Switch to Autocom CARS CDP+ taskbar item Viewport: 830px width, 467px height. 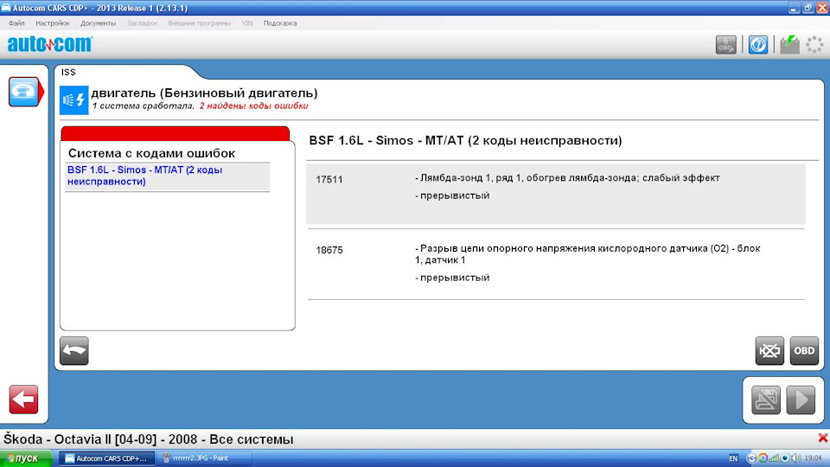tap(106, 458)
